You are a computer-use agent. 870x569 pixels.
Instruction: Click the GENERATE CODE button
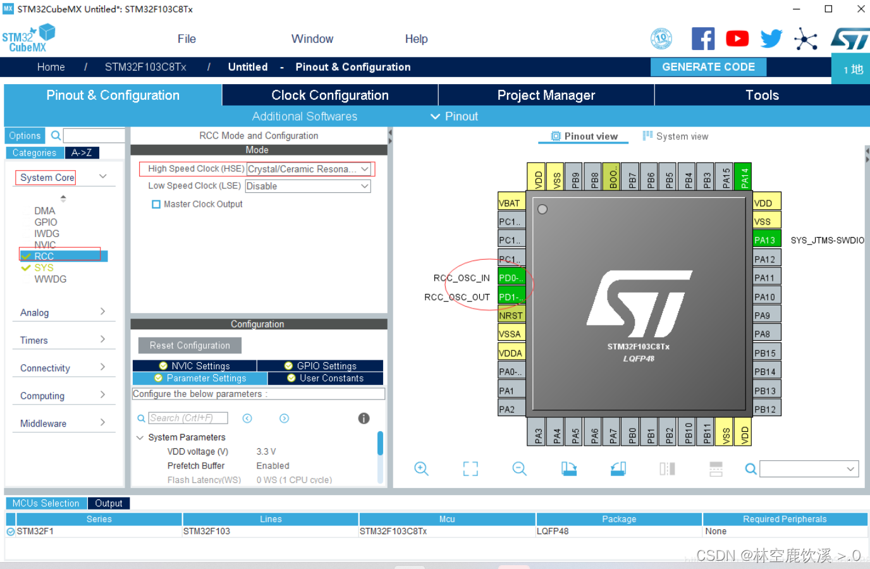(x=708, y=66)
